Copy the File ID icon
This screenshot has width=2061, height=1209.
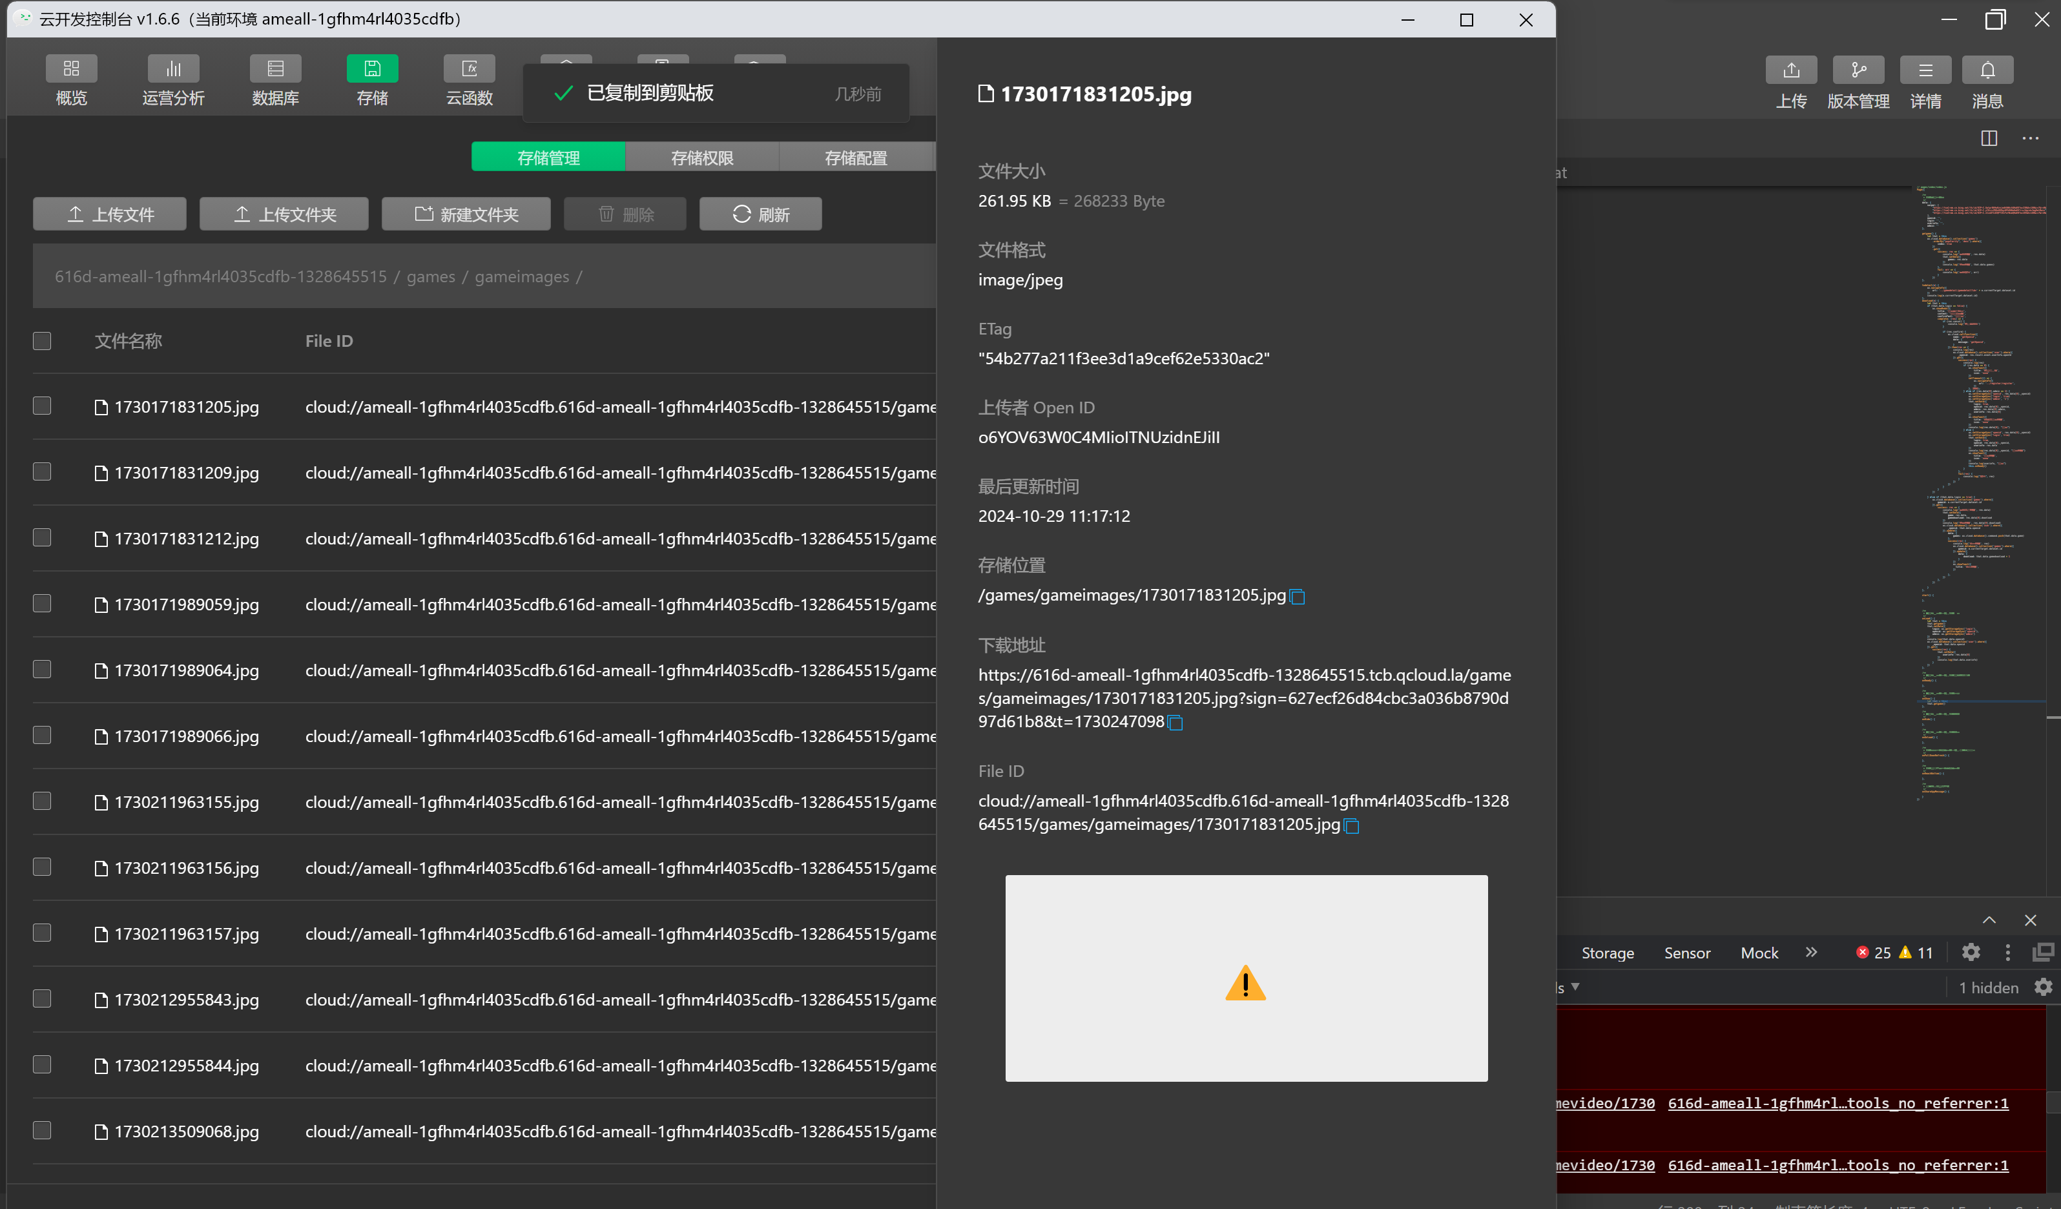click(x=1352, y=826)
